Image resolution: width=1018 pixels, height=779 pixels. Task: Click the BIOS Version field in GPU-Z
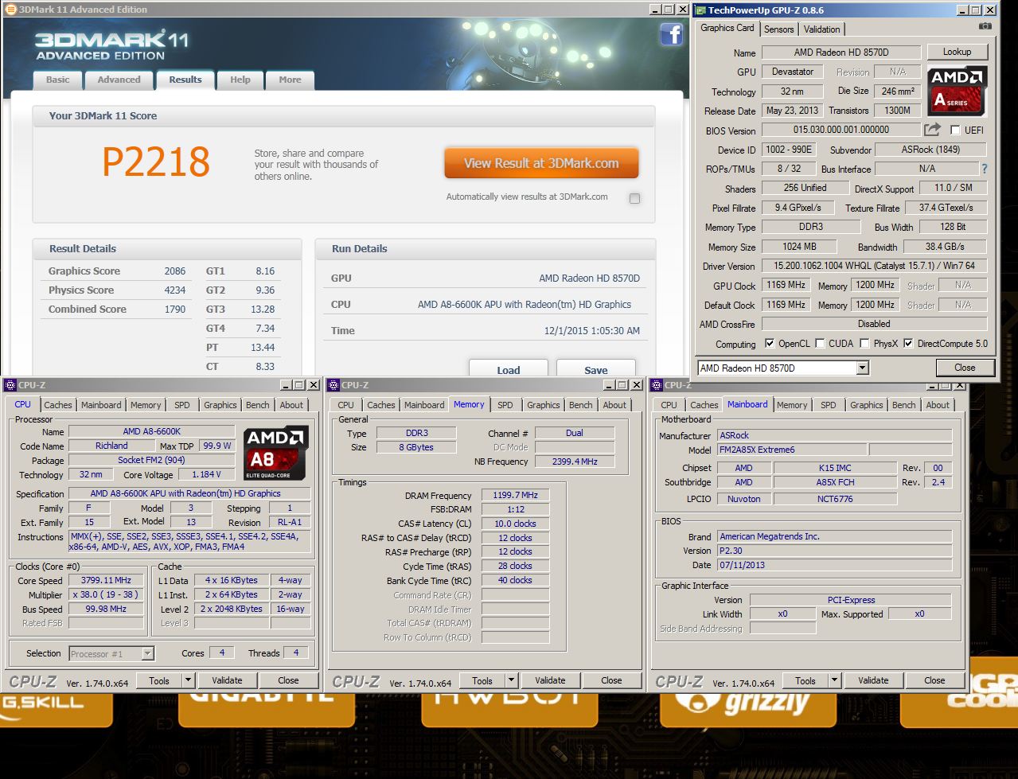(x=841, y=130)
